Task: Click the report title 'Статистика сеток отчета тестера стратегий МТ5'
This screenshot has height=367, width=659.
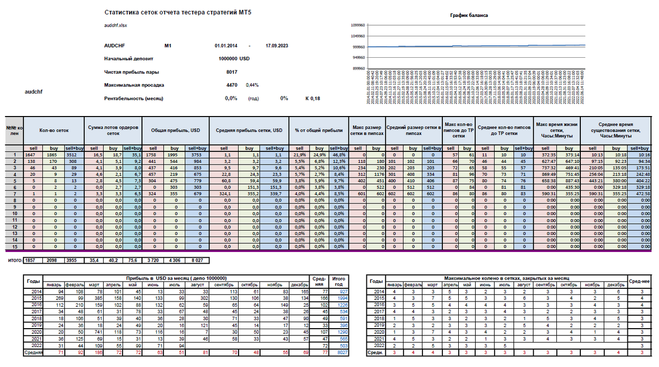Action: click(177, 12)
